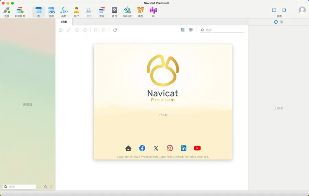The width and height of the screenshot is (309, 196).
Task: Collapse all items using sidebar double-chevron
Action: 51,187
